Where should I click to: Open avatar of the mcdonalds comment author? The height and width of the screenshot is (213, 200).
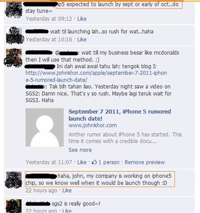pyautogui.click(x=14, y=57)
